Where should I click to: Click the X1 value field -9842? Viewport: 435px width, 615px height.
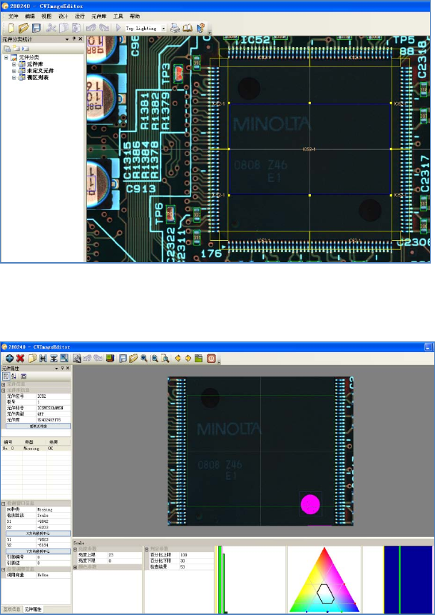coord(53,521)
